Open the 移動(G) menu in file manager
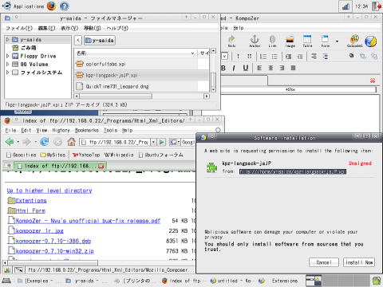This screenshot has height=287, width=383. click(93, 28)
